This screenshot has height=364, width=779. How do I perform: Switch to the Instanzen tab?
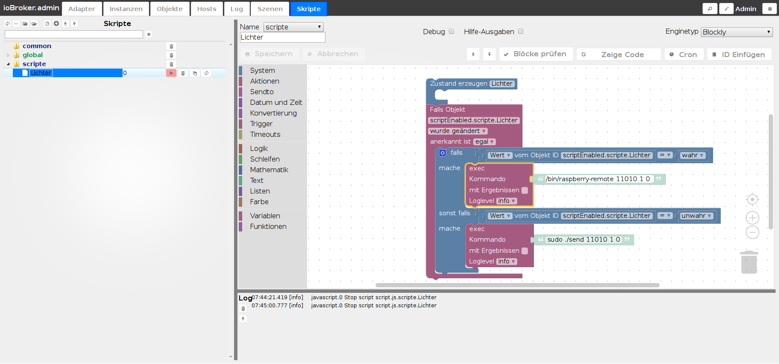click(126, 9)
